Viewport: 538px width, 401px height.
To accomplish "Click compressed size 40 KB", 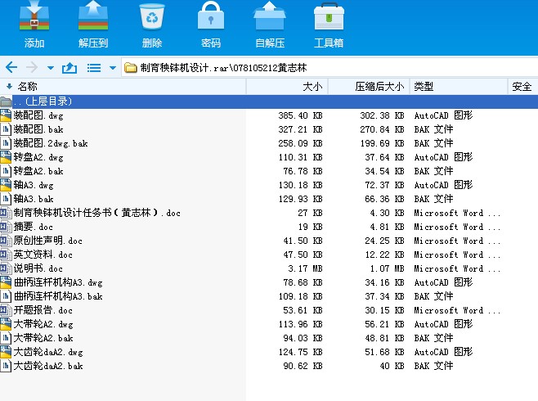I will [392, 366].
